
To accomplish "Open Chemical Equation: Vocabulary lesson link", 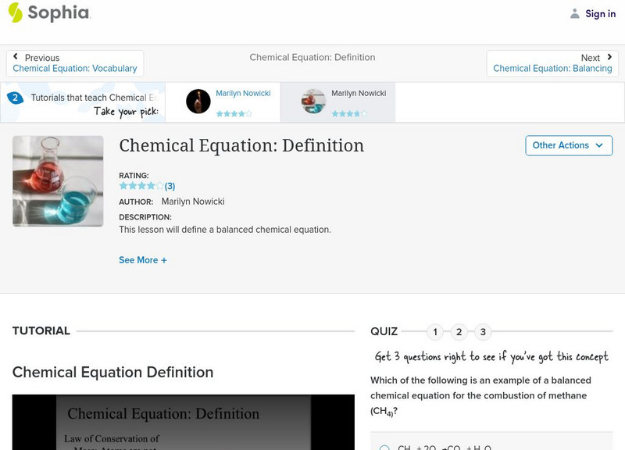I will [x=75, y=68].
